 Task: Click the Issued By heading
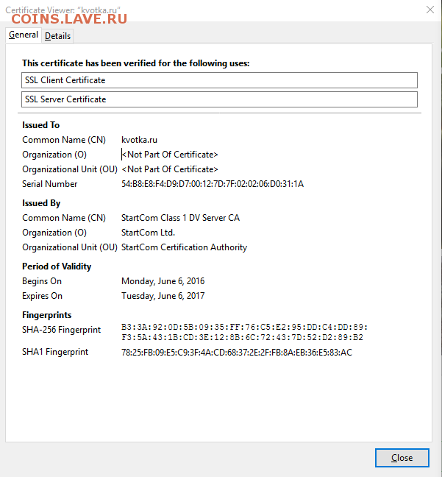click(41, 203)
